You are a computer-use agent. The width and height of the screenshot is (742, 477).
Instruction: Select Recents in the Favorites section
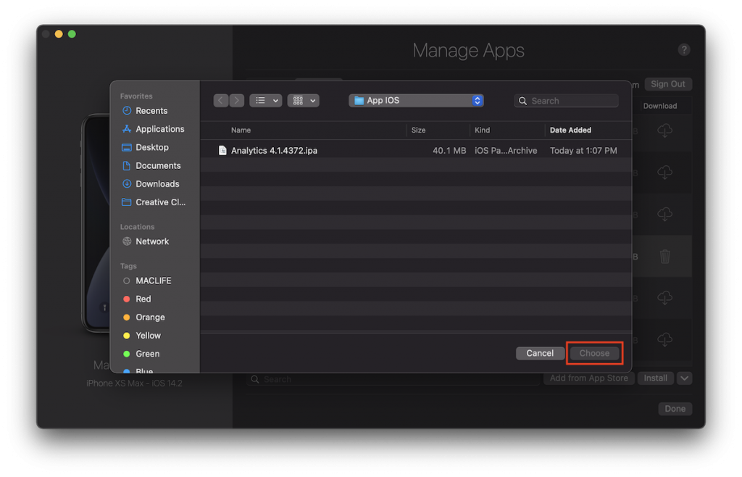148,110
